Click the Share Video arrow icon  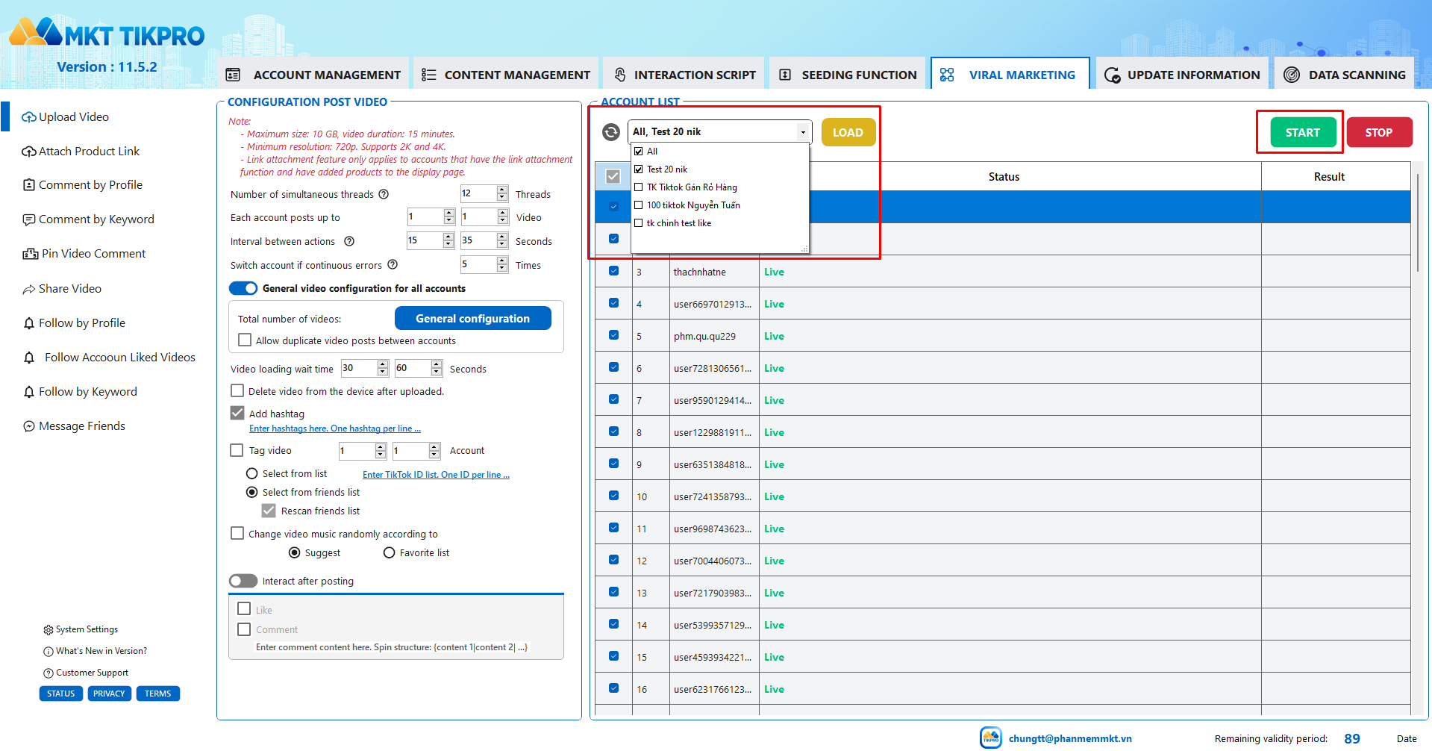coord(29,289)
